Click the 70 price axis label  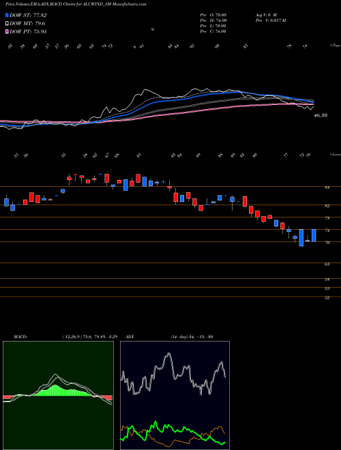pyautogui.click(x=327, y=243)
